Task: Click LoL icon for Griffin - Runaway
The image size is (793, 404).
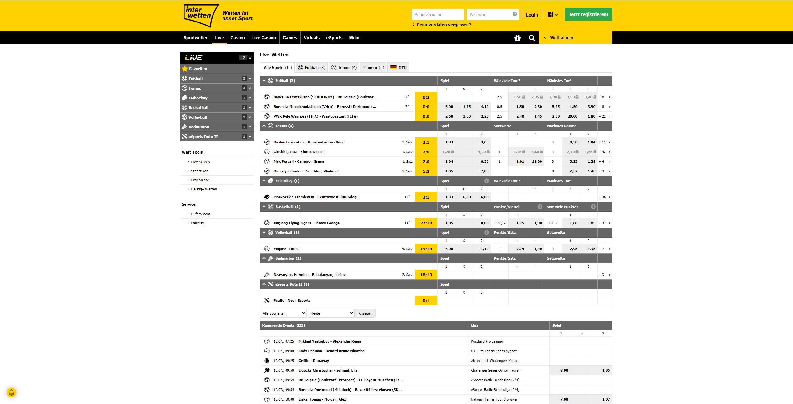Action: [267, 361]
